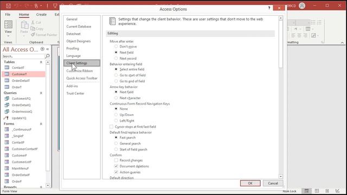Viewport: 347px width, 195px height.
Task: Click the Save icon in title bar
Action: (x=8, y=6)
